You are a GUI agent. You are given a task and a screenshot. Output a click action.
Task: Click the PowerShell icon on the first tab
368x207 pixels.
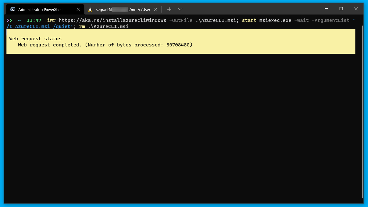13,9
